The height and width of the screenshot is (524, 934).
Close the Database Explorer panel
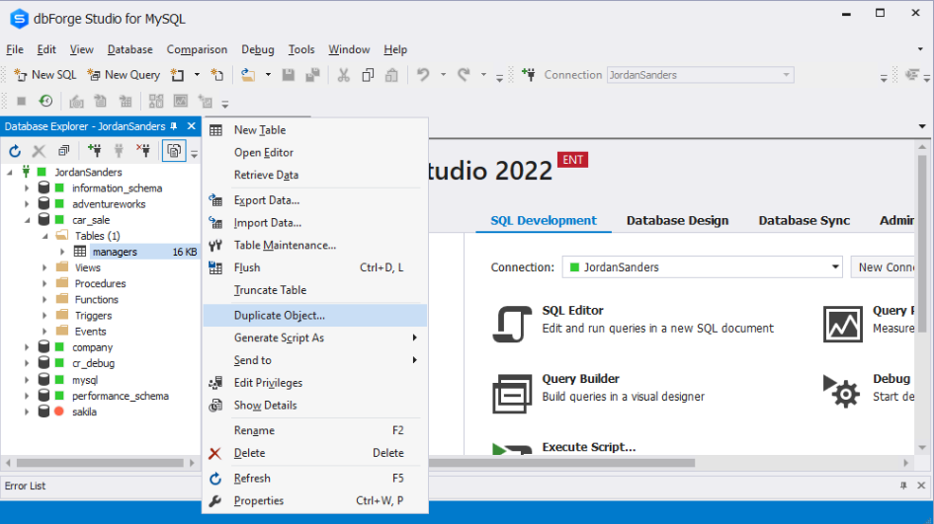tap(191, 126)
